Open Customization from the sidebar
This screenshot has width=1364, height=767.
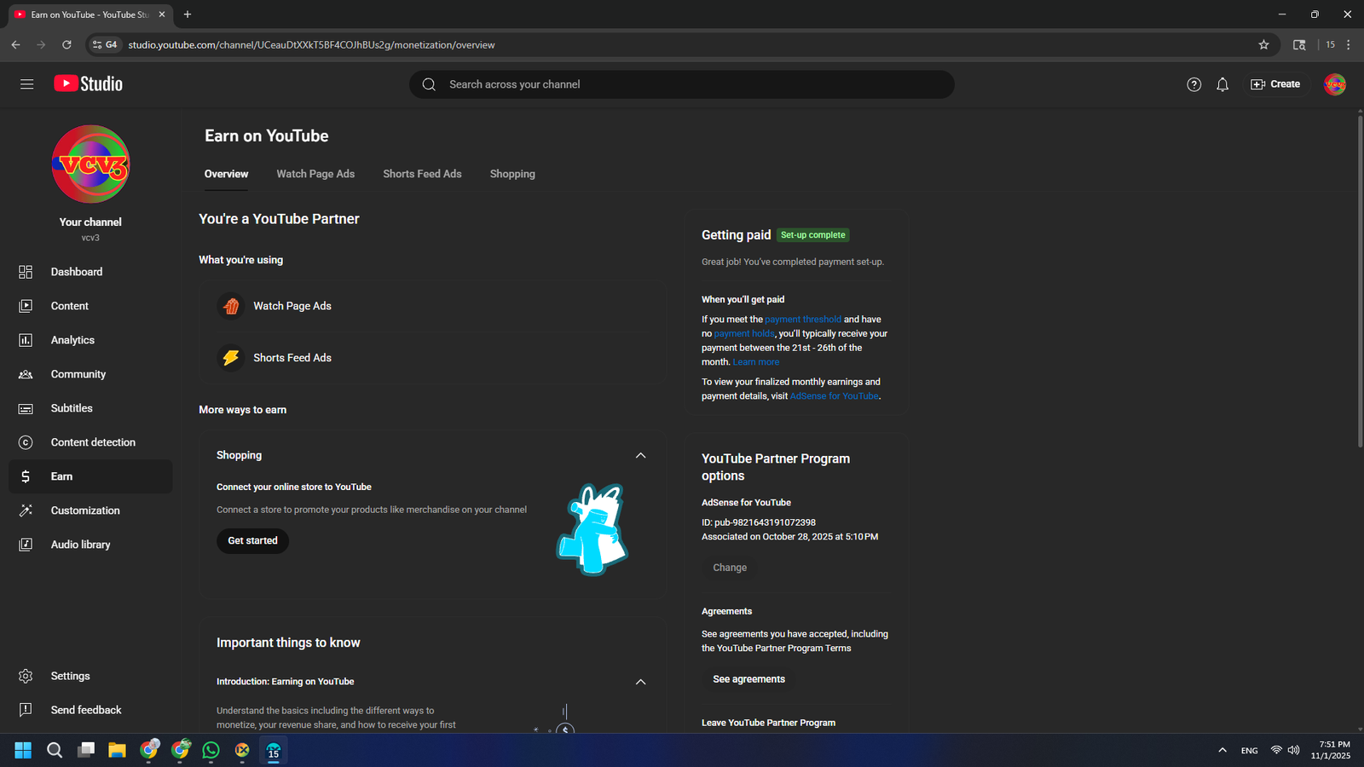90,510
